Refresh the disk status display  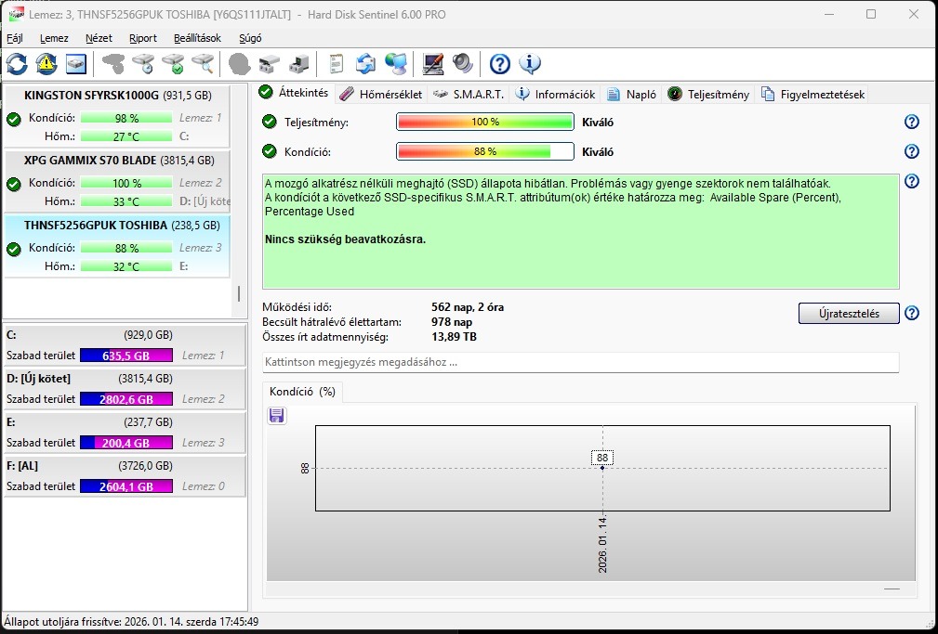[15, 63]
